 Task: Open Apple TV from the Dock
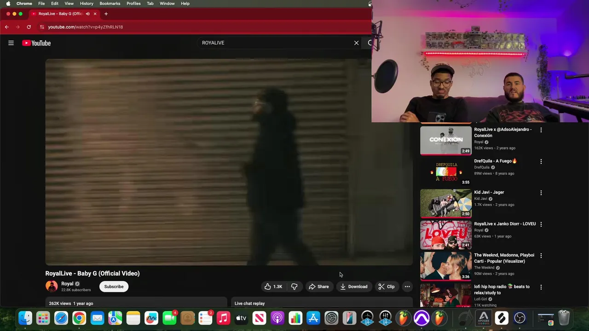point(241,318)
